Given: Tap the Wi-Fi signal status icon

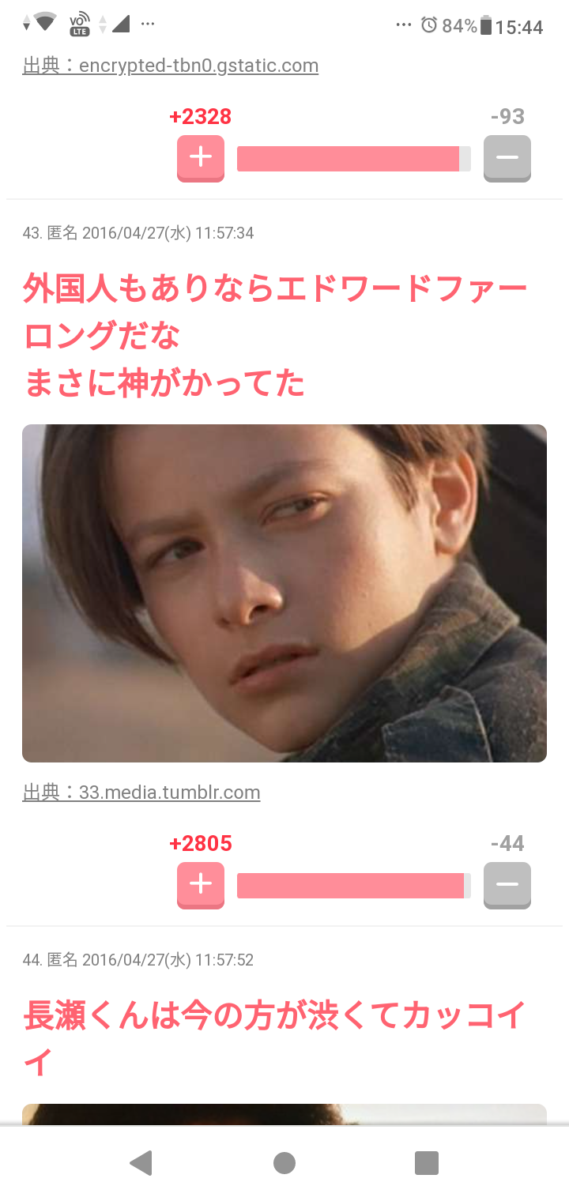Looking at the screenshot, I should (x=45, y=23).
